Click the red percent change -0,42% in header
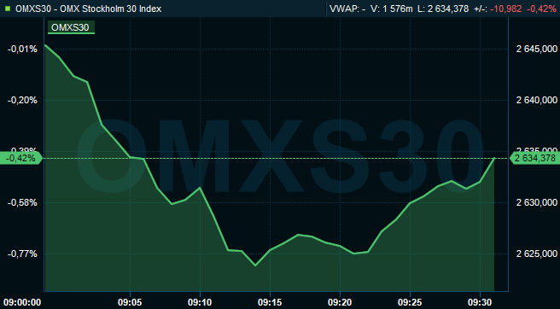560x309 pixels. click(540, 9)
